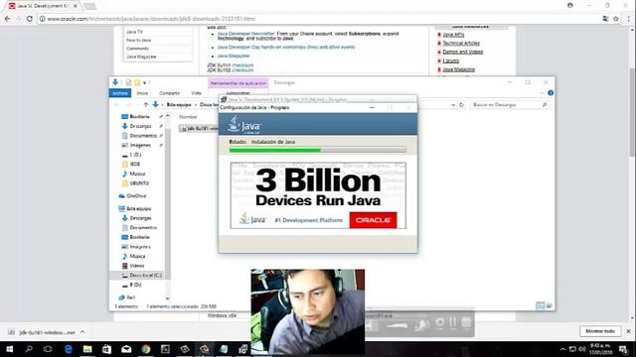Select the IBDS folder in navigation pane
This screenshot has height=357, width=636.
(x=135, y=164)
